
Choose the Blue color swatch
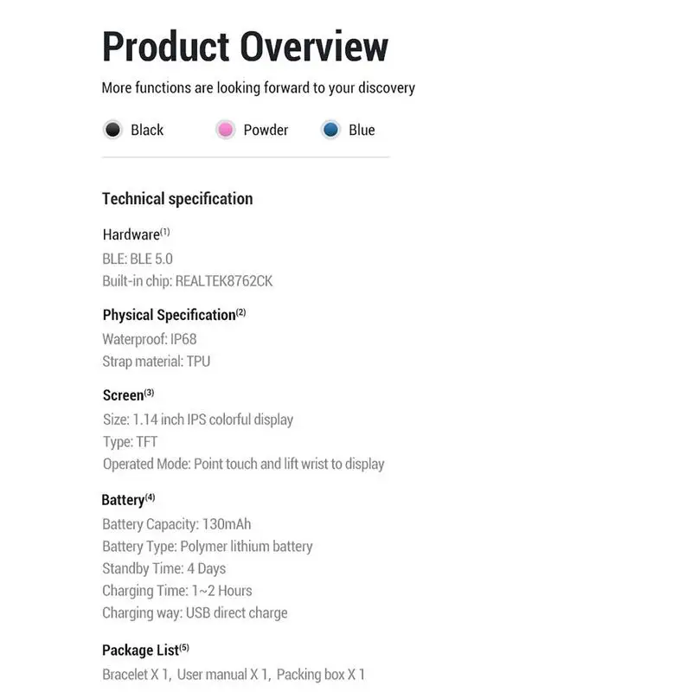click(x=330, y=130)
